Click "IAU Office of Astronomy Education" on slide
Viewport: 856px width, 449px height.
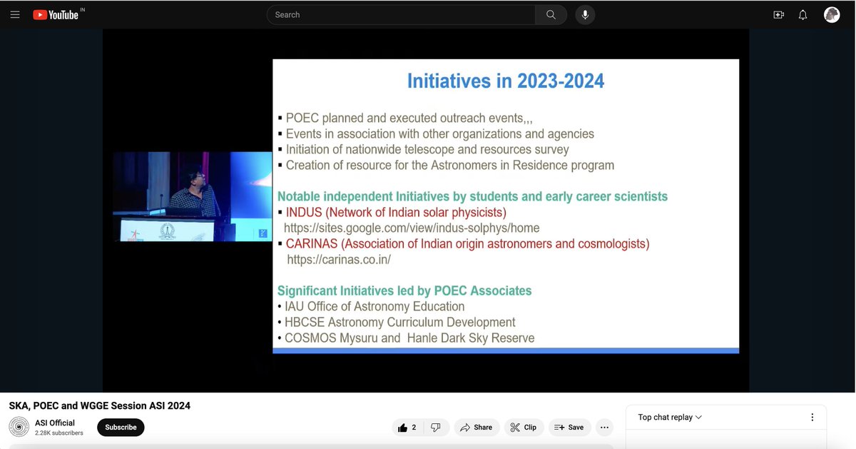pos(374,307)
